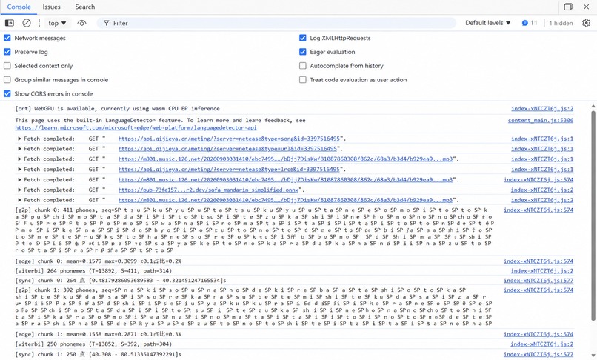Expand the Fetch entry for type=song request

point(19,139)
